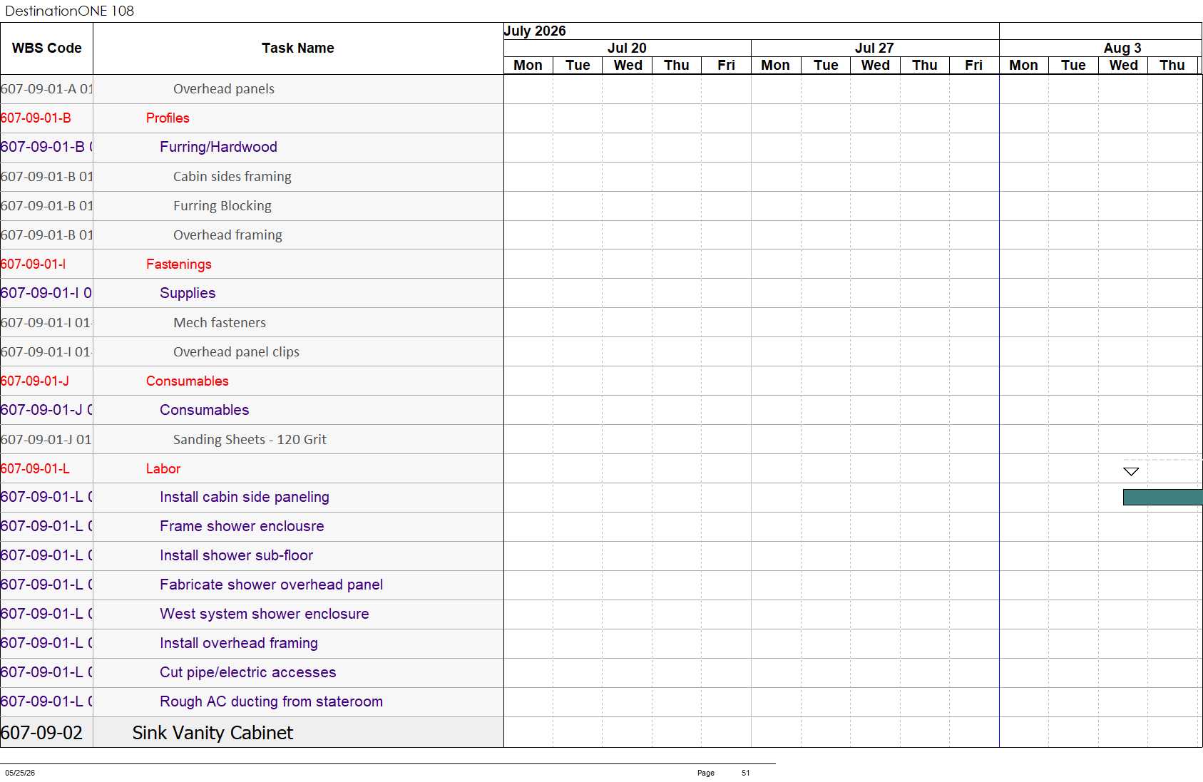This screenshot has width=1203, height=782.
Task: Click Wed under the Jul 20 week
Action: point(628,65)
